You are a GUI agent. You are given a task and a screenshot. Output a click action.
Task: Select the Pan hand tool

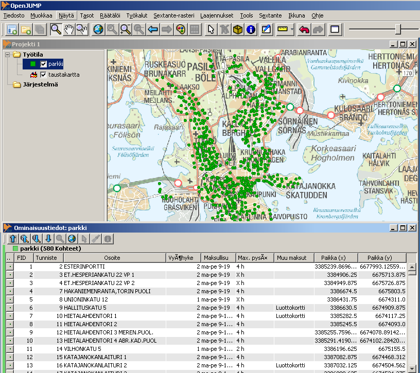pos(69,29)
